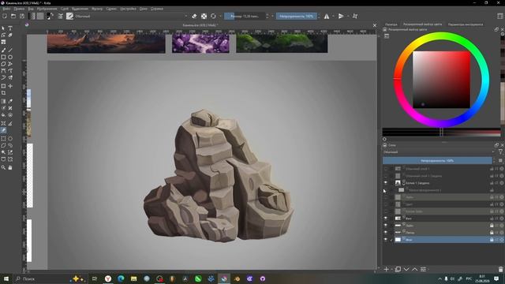This screenshot has height=284, width=505.
Task: Switch to the Палитра docker tab
Action: click(391, 24)
